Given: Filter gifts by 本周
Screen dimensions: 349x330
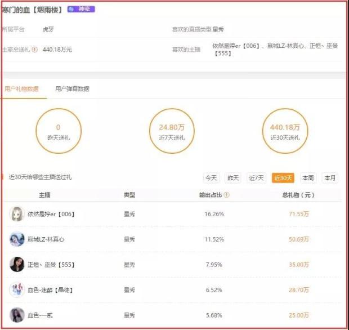Looking at the screenshot, I should pyautogui.click(x=308, y=178).
